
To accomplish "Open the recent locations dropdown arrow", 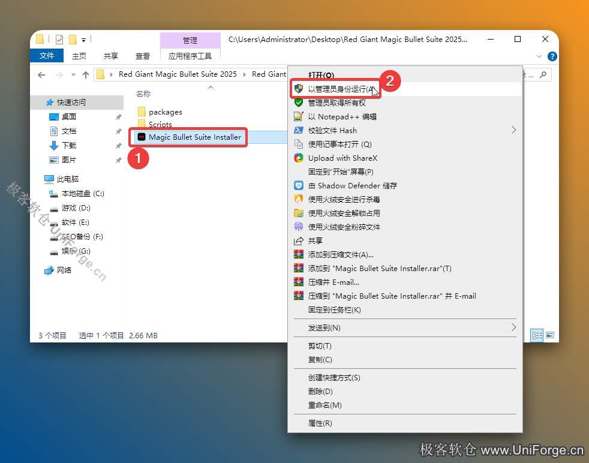I will [73, 75].
